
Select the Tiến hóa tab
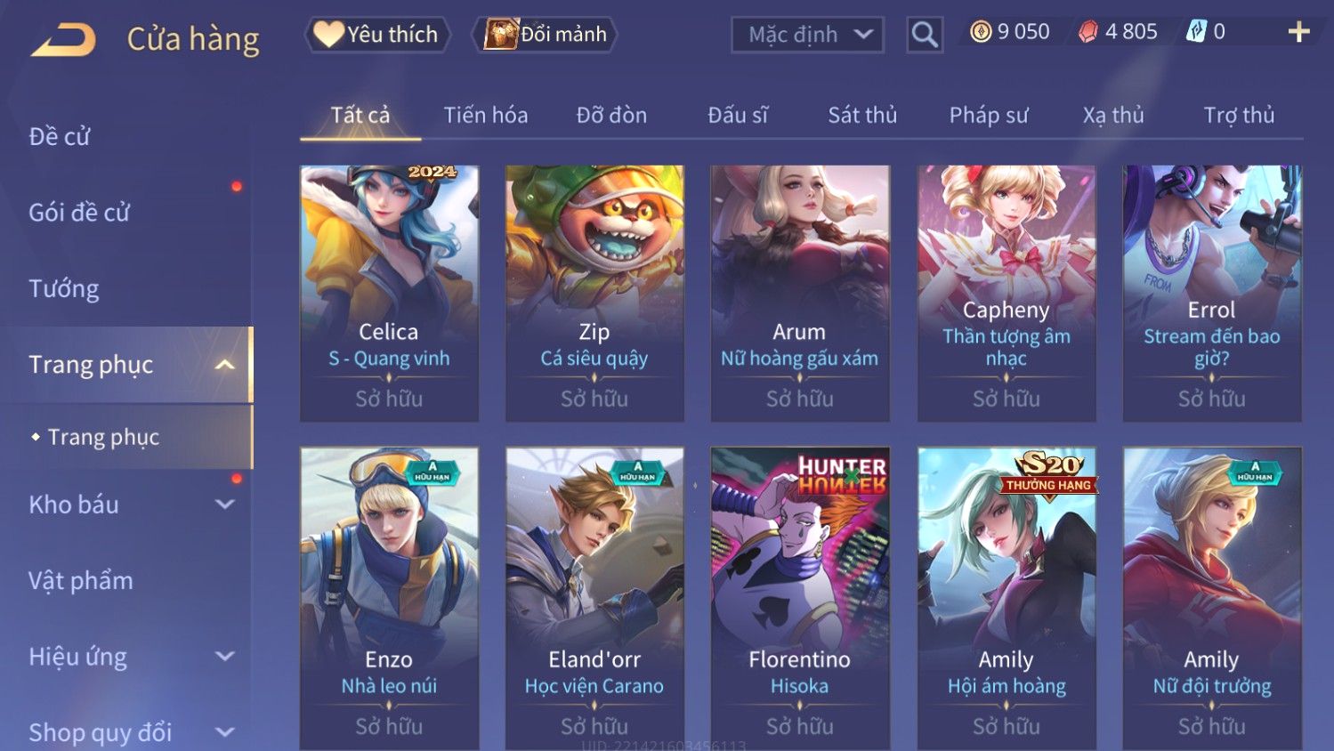pos(486,115)
